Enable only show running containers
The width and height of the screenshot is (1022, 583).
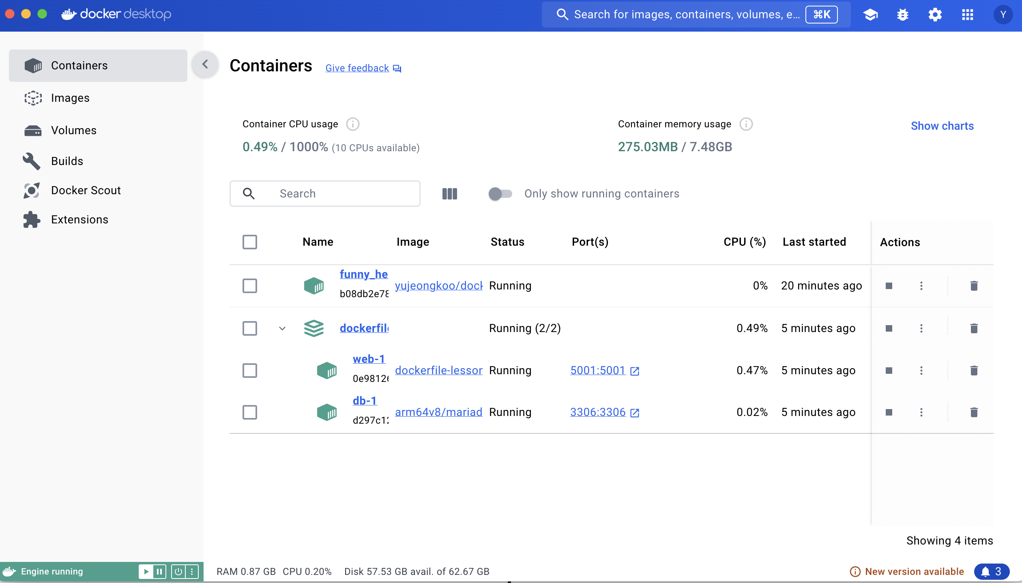(x=500, y=194)
